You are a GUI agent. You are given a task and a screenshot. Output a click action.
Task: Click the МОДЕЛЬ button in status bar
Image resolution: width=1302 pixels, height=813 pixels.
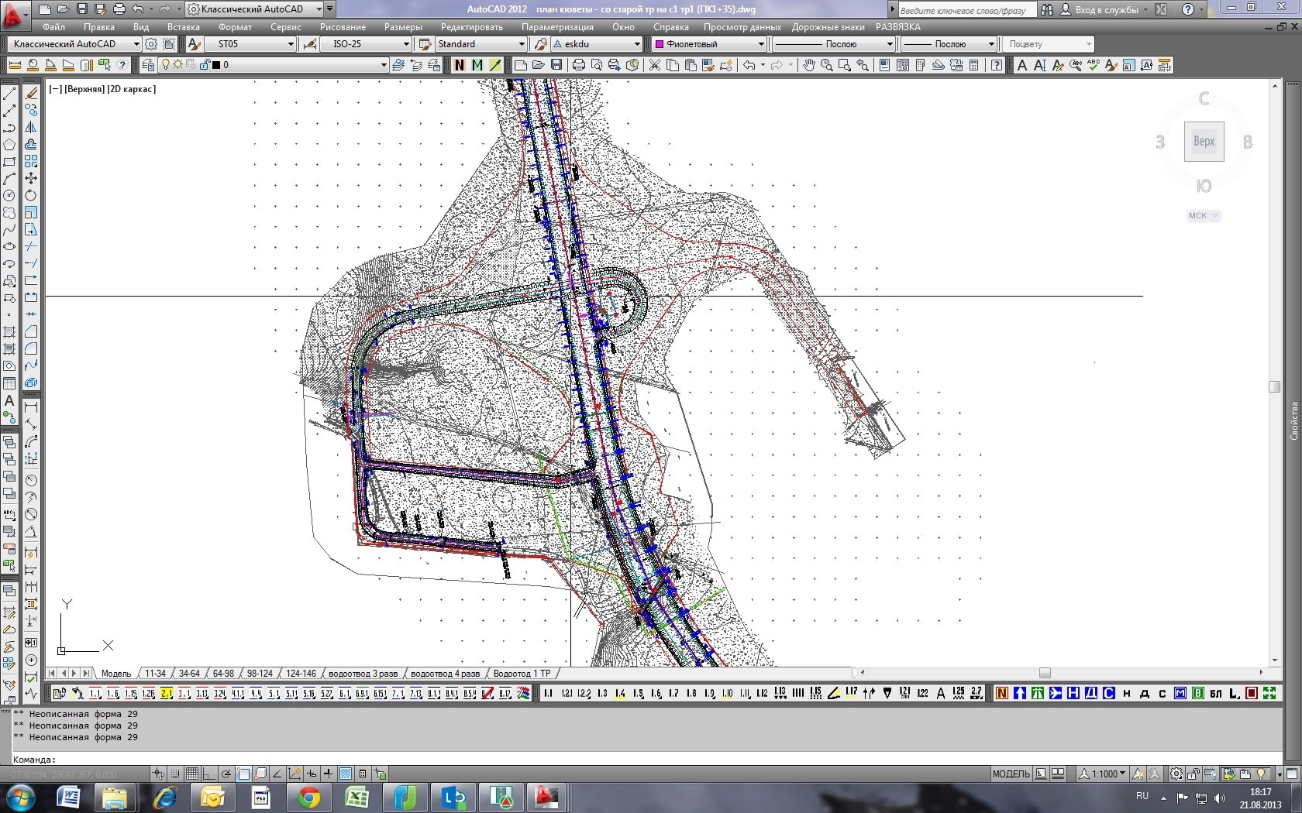tap(1011, 774)
